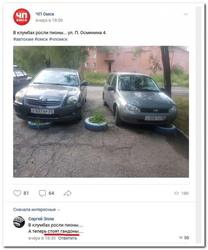Screen dimensions: 208x250
Task: Click the 64 comments count
Action: tap(51, 193)
